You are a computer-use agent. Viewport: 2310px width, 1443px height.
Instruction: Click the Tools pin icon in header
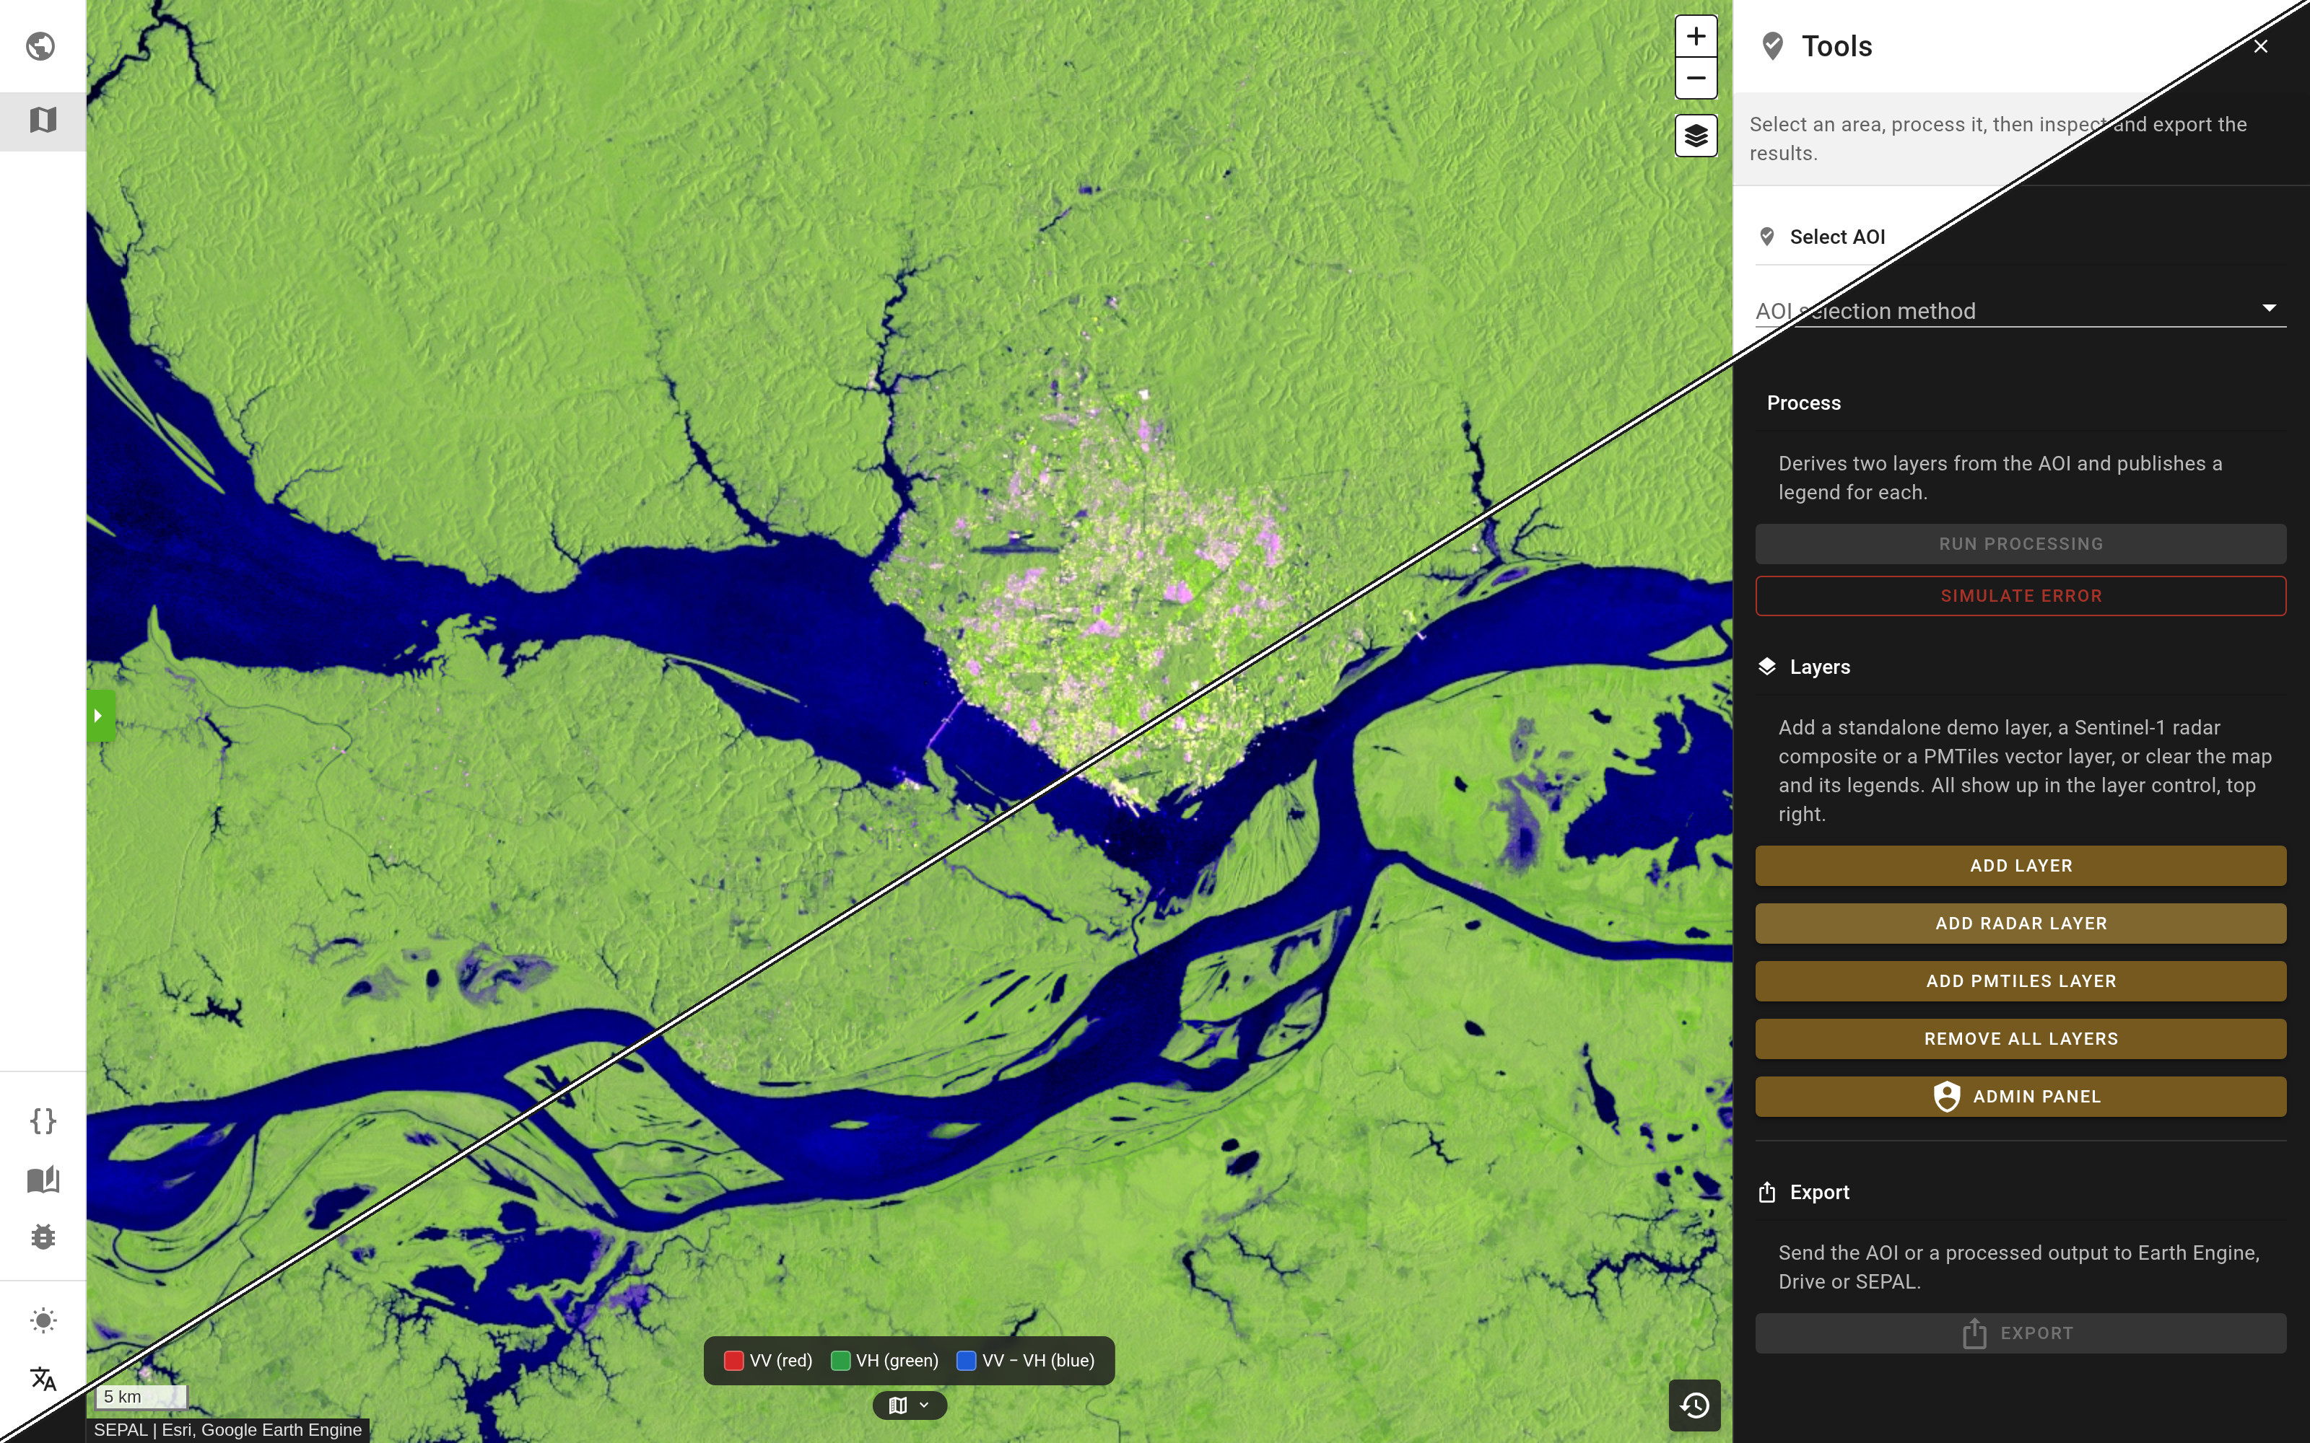(x=1773, y=45)
